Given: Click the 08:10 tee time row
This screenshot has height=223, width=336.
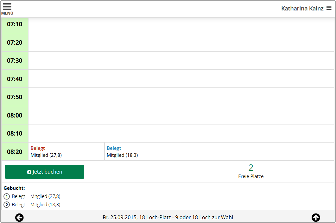Looking at the screenshot, I should [181, 133].
